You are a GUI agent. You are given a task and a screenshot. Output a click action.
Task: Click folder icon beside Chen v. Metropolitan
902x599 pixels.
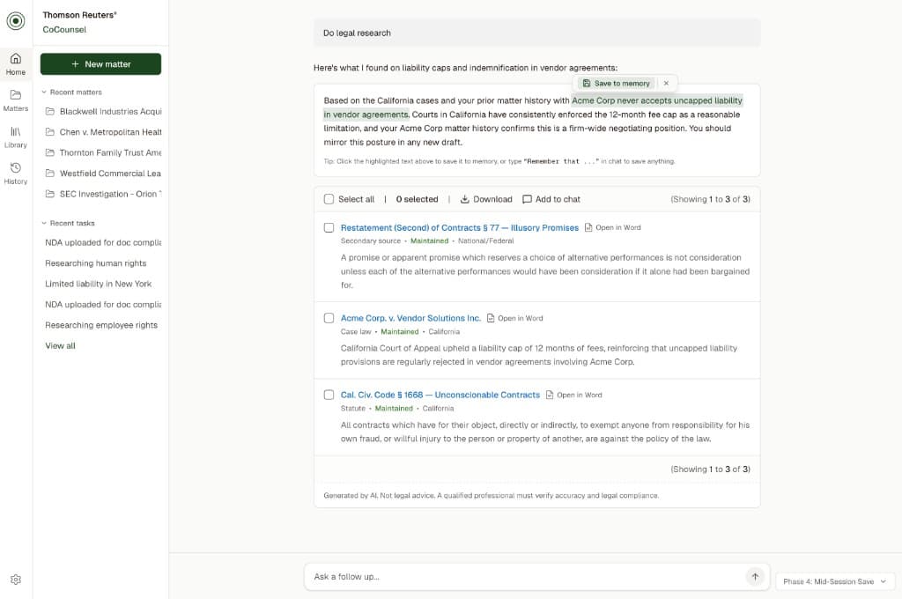[50, 132]
